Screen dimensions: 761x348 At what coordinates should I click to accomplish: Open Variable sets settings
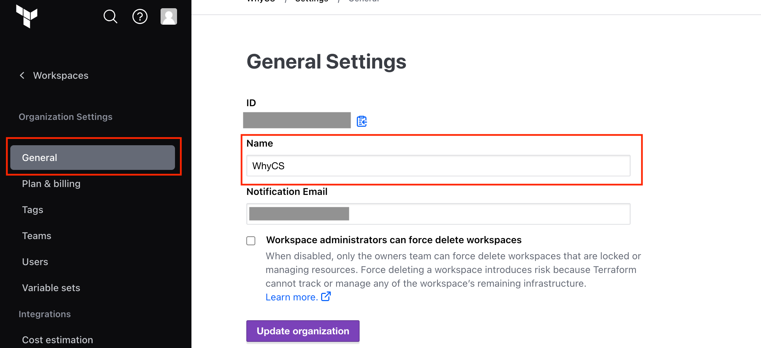coord(51,288)
